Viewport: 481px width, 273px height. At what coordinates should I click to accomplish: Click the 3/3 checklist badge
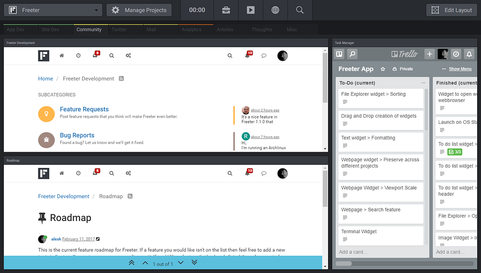(455, 152)
